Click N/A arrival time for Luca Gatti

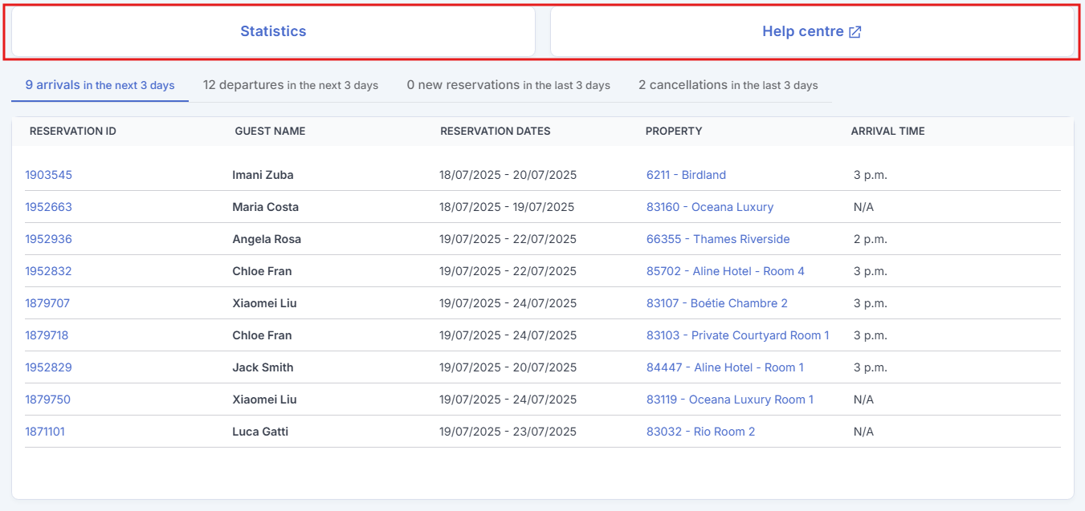coord(863,432)
